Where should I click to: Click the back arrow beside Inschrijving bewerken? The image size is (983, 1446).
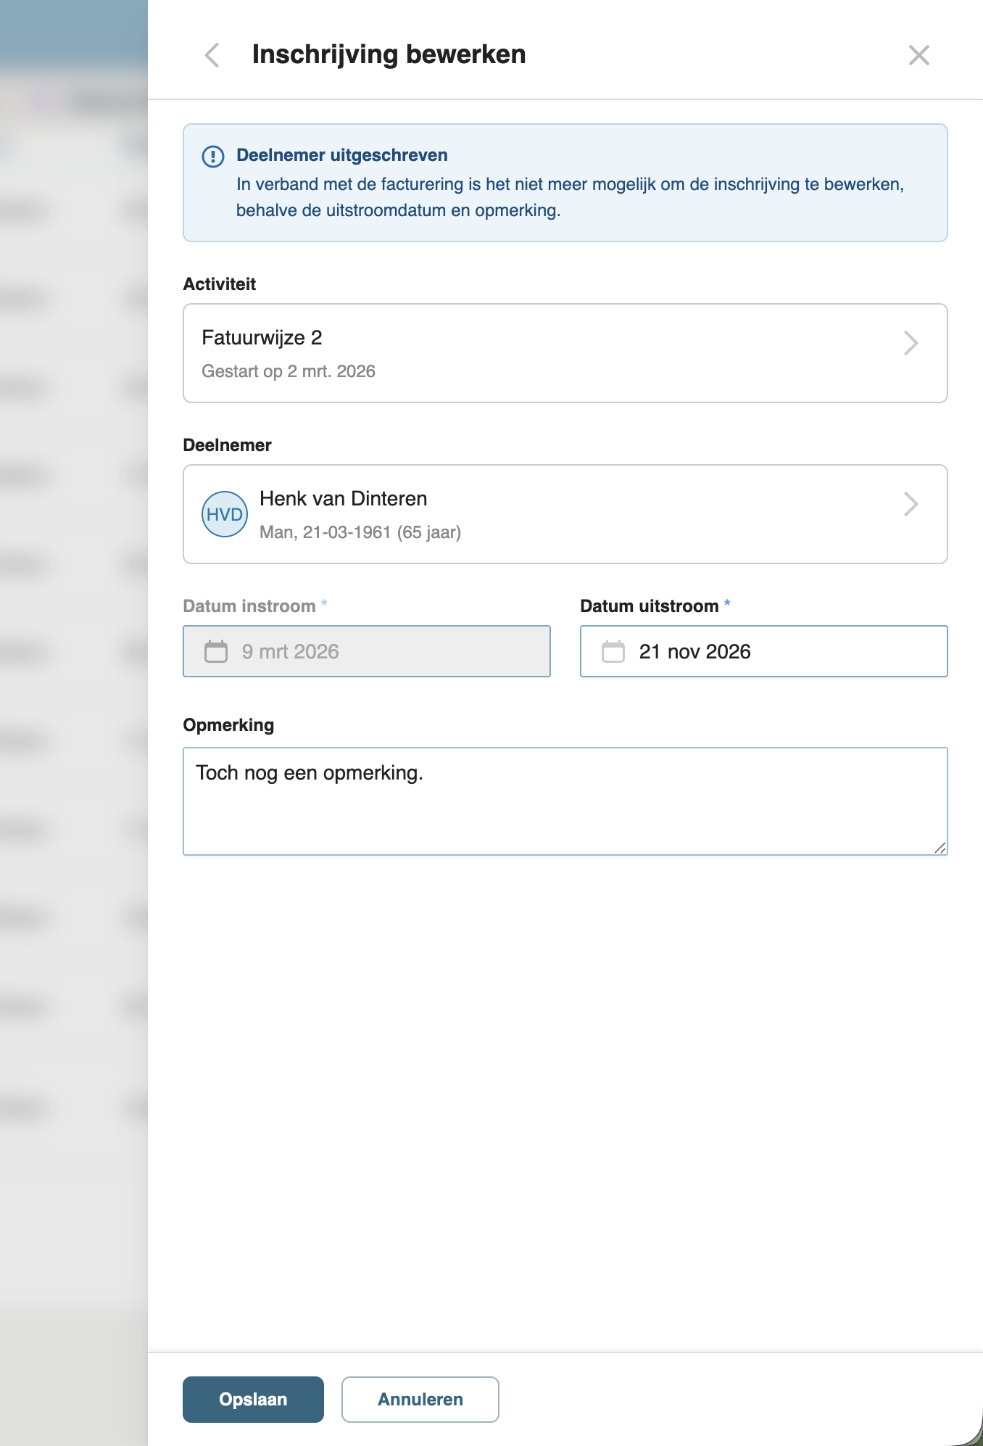click(212, 55)
